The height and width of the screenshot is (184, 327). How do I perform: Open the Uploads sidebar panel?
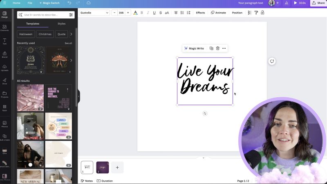tap(4, 68)
